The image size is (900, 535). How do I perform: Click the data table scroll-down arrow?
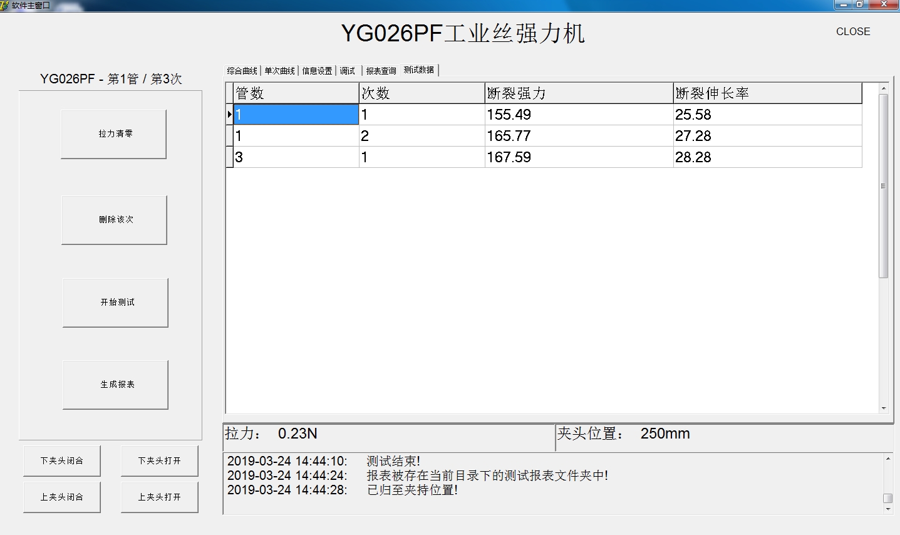(884, 408)
